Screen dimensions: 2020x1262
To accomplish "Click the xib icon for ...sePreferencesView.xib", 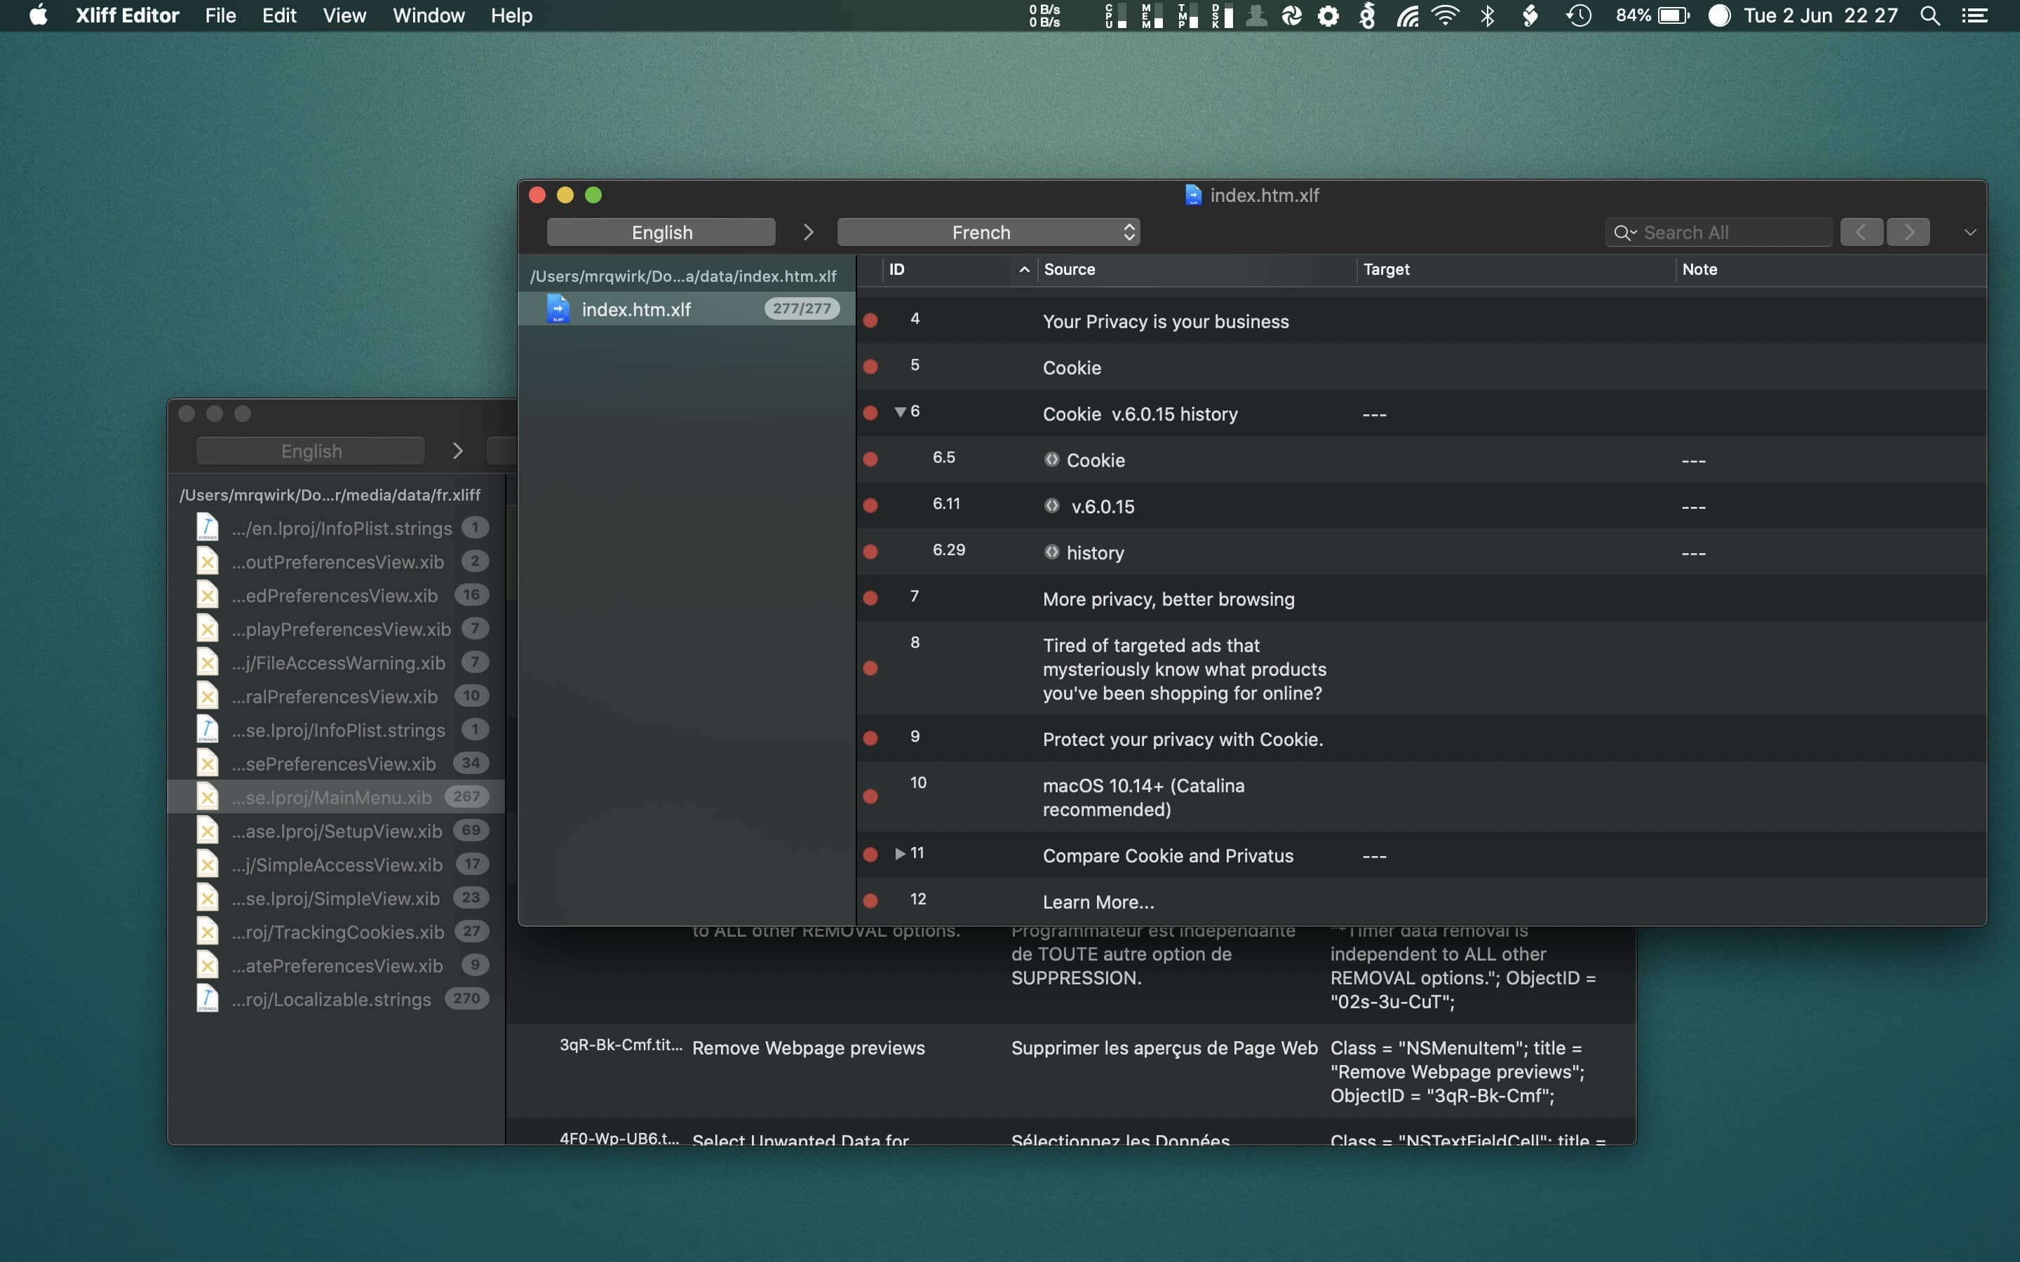I will point(207,763).
